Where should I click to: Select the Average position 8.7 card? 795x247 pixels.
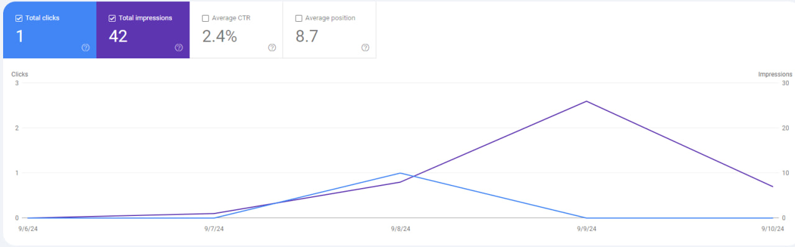coord(329,30)
